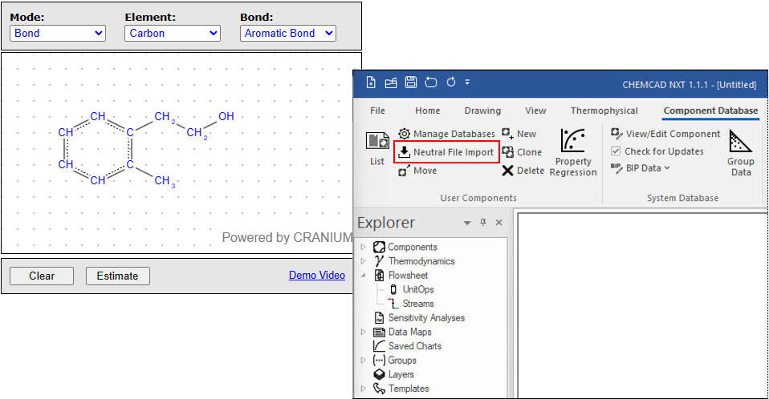Expand the Components tree node
769x399 pixels.
363,247
